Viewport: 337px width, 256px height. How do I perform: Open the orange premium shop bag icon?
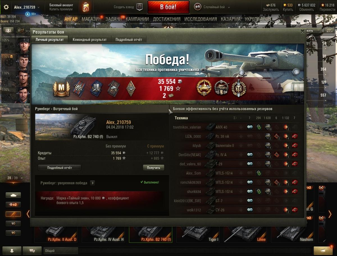(x=86, y=7)
